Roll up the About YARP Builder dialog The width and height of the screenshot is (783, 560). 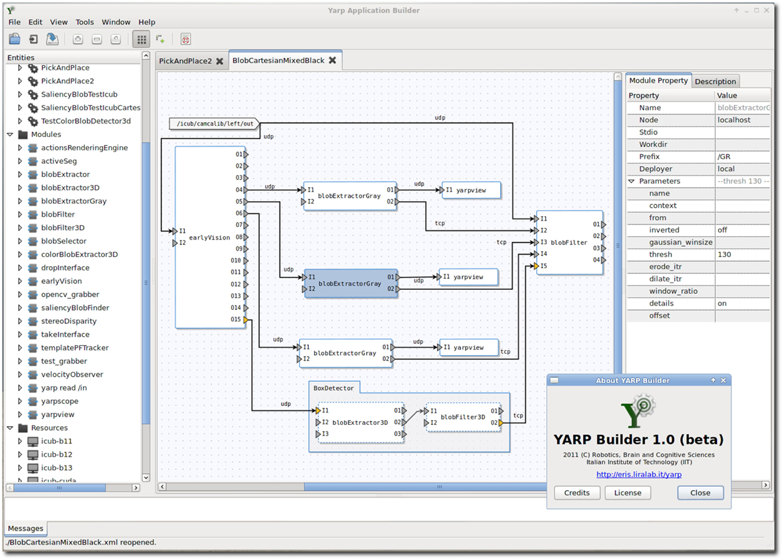pyautogui.click(x=713, y=381)
